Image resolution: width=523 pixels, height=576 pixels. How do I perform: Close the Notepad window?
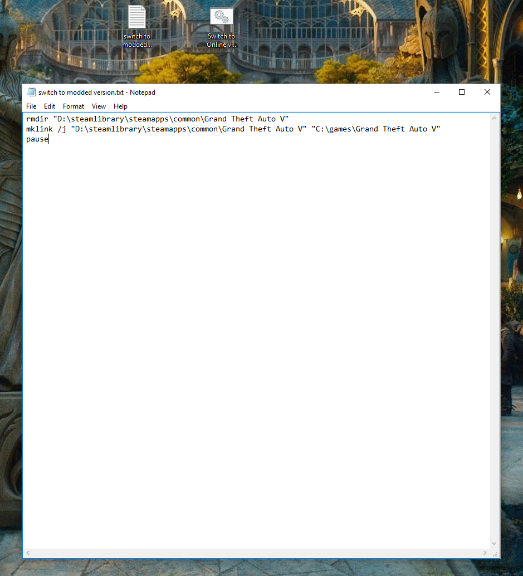pos(487,92)
